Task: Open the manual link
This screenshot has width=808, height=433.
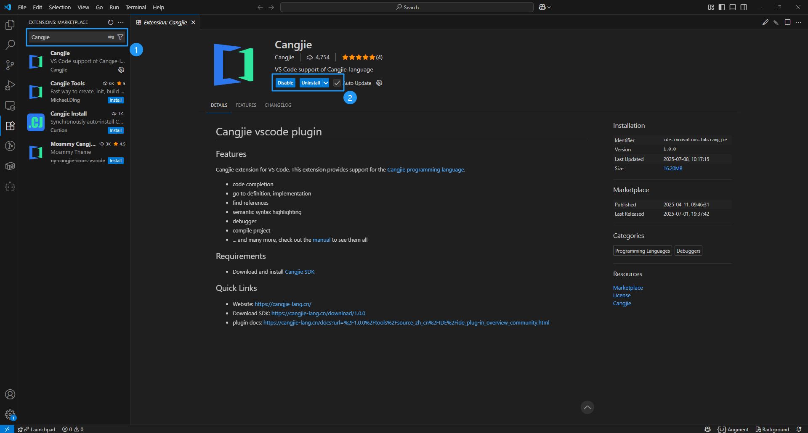Action: 322,240
